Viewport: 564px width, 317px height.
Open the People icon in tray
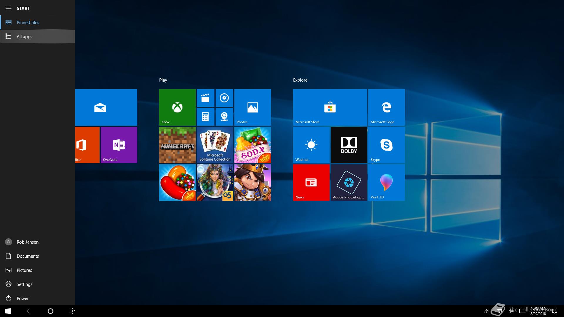486,311
